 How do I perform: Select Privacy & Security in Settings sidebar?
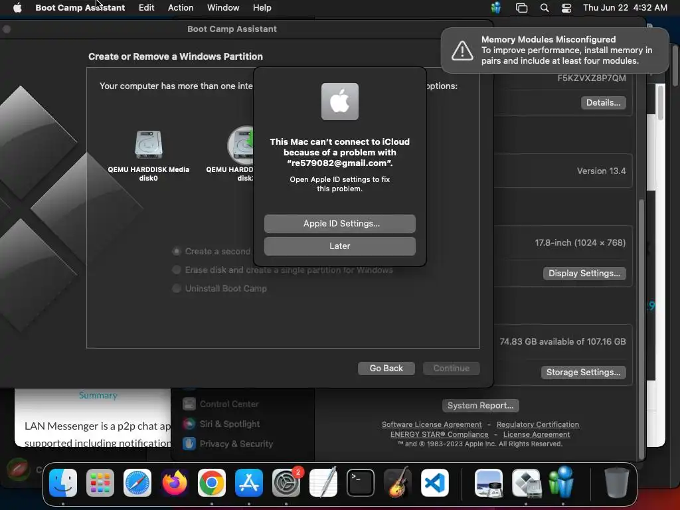[228, 444]
